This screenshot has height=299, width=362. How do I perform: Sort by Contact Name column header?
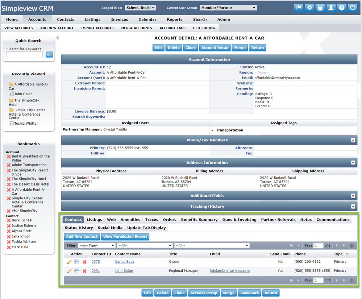pos(128,254)
